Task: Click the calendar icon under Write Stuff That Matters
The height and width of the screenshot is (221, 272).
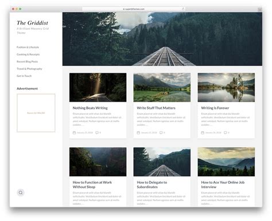Action: (x=138, y=133)
